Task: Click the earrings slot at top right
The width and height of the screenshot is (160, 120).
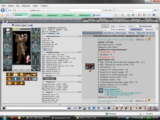Action: click(x=36, y=29)
